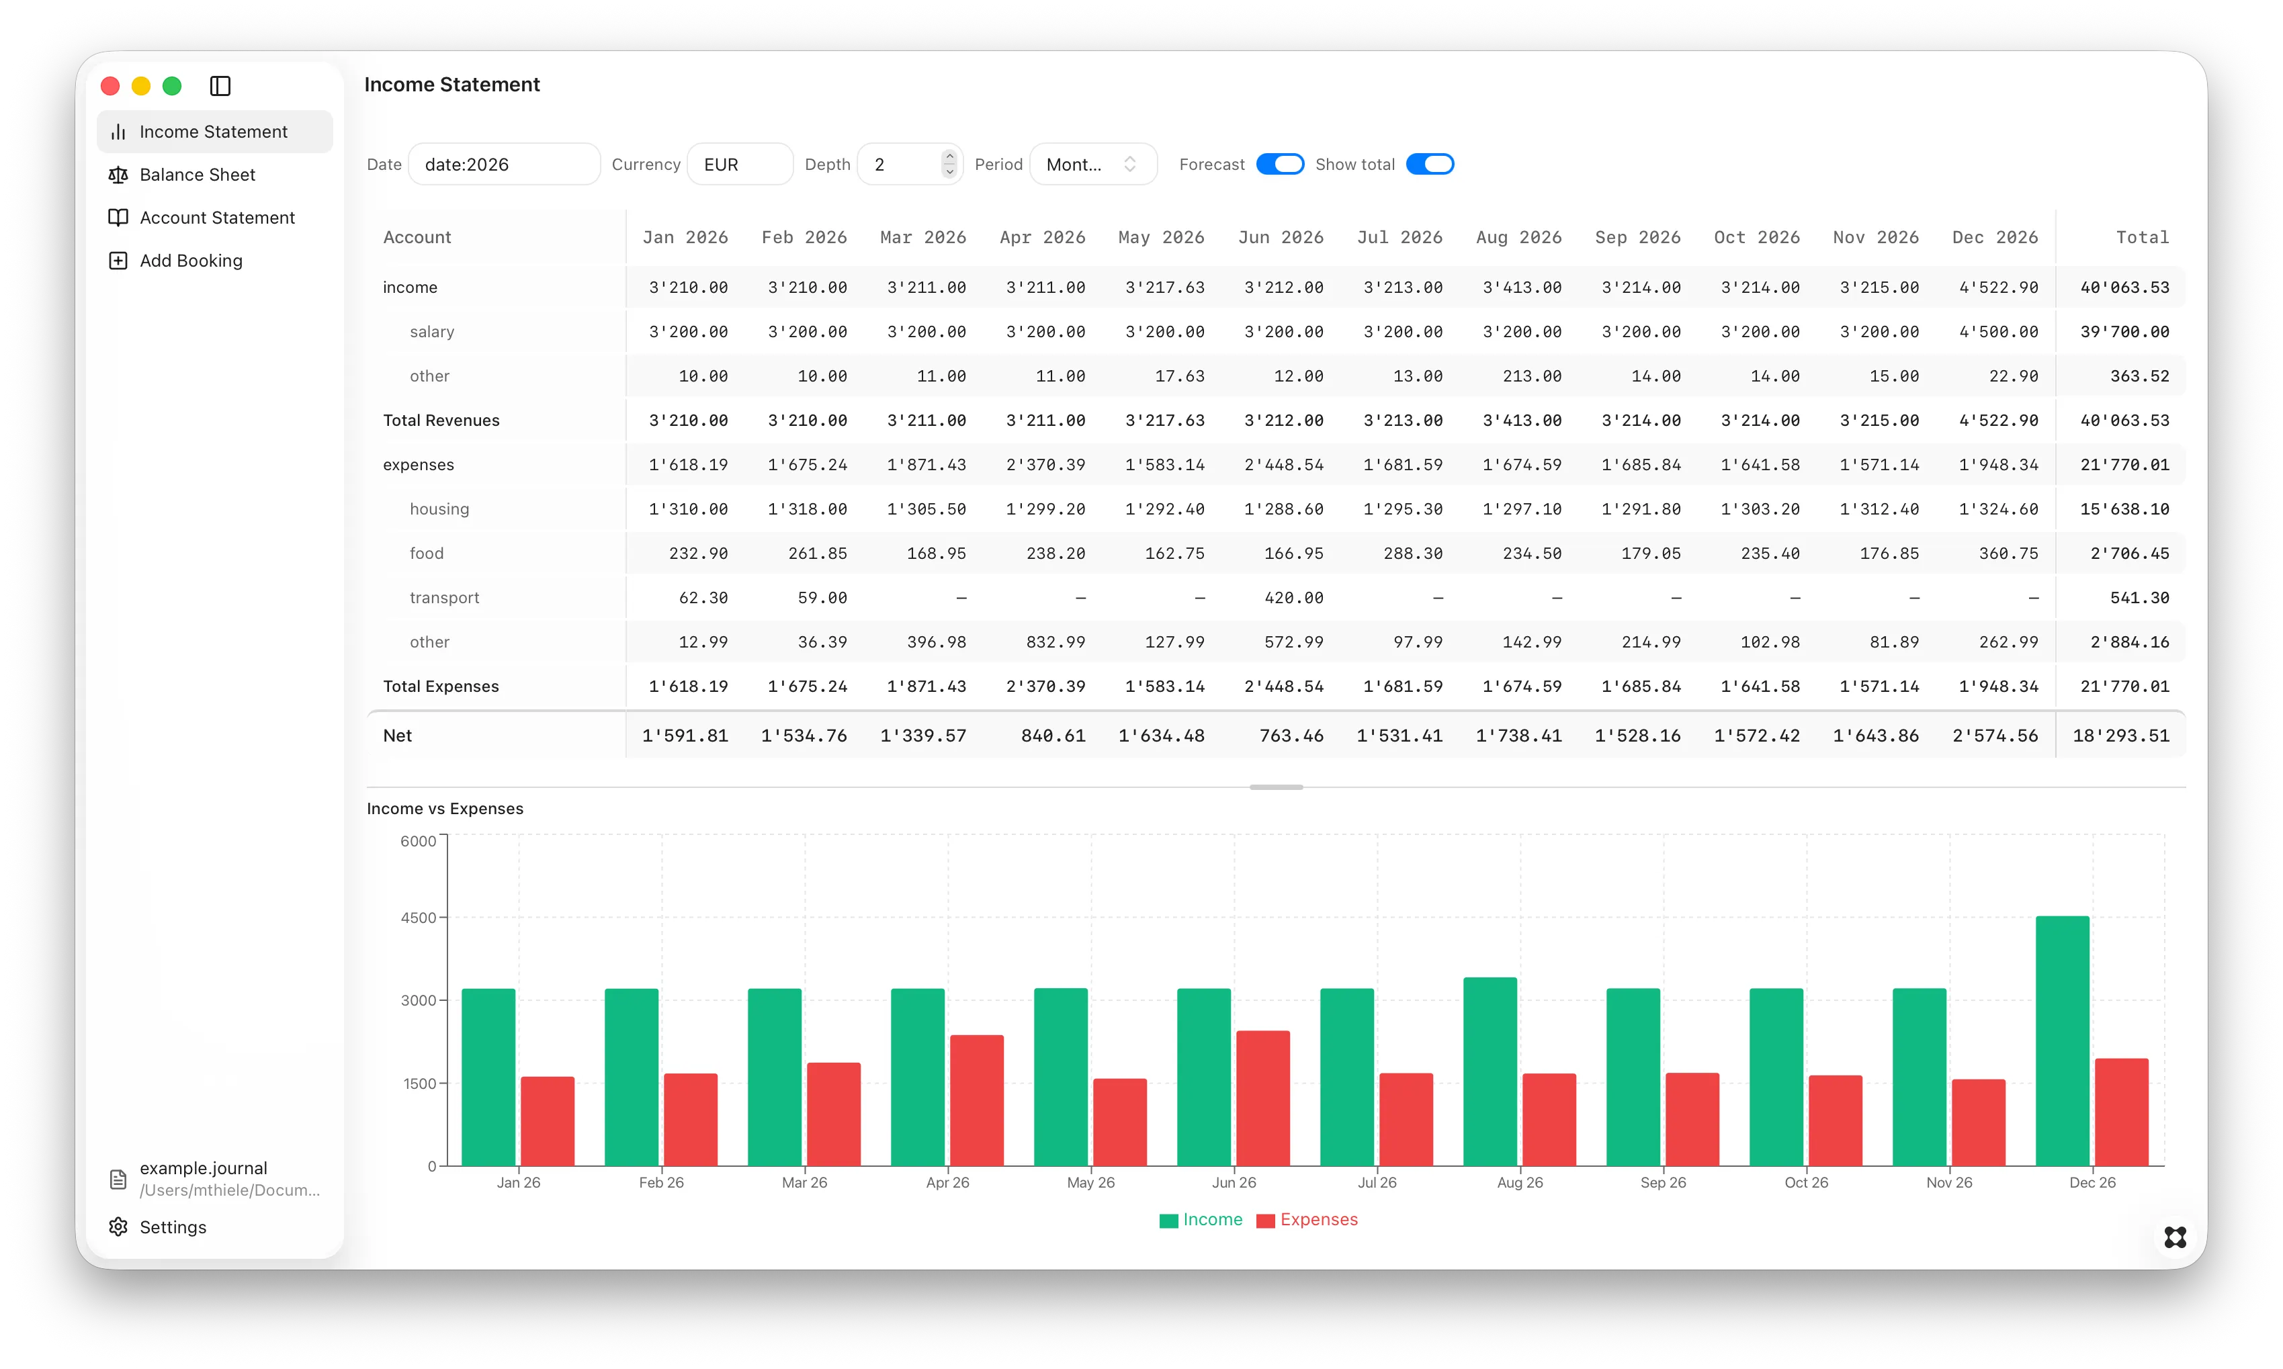Click the Total Revenues row label

click(x=441, y=420)
